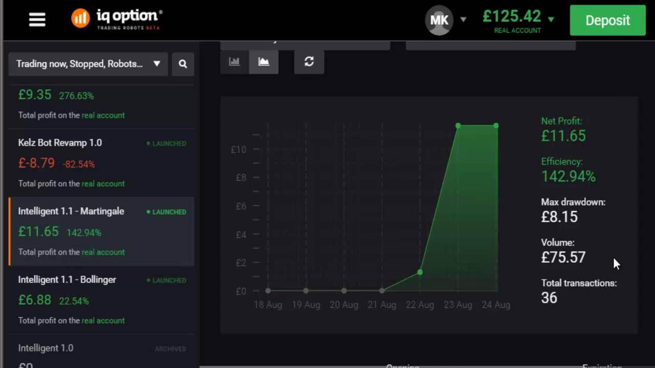Refresh the chart data
The height and width of the screenshot is (368, 655).
pos(309,61)
